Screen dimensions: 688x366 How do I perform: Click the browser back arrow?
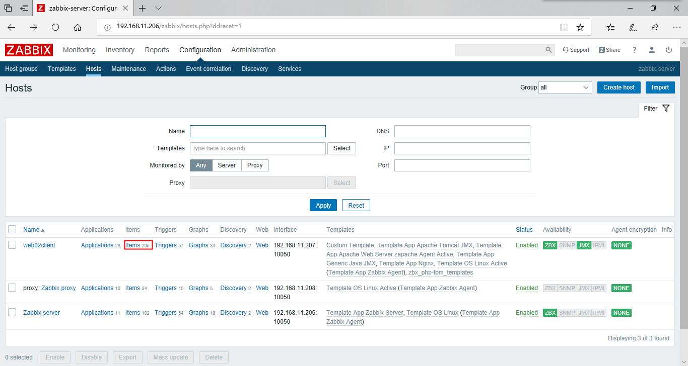pyautogui.click(x=11, y=27)
